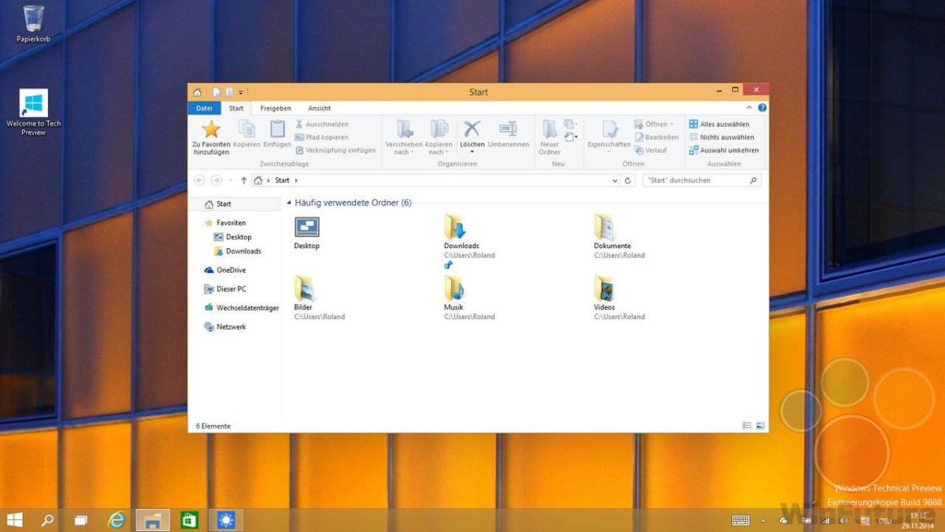The height and width of the screenshot is (532, 945).
Task: Click the Löschen X icon
Action: [x=472, y=129]
